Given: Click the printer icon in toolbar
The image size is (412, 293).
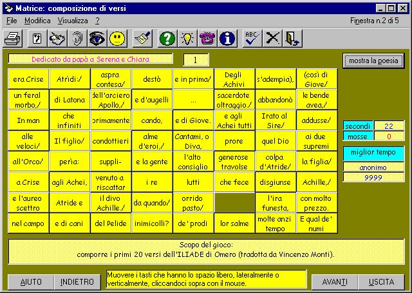Looking at the screenshot, I should pos(12,39).
